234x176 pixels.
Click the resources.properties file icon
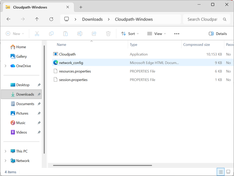(x=55, y=71)
